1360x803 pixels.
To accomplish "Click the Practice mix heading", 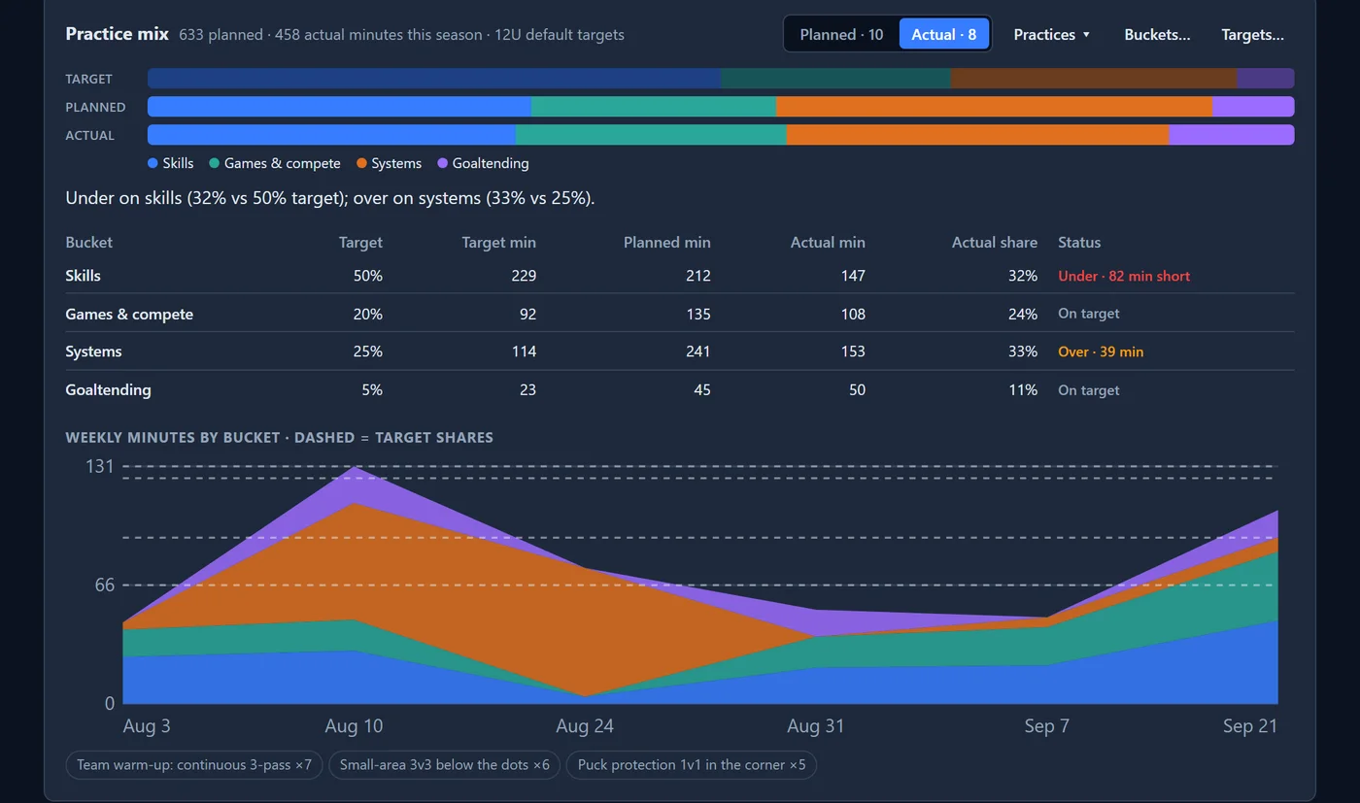I will pyautogui.click(x=118, y=34).
